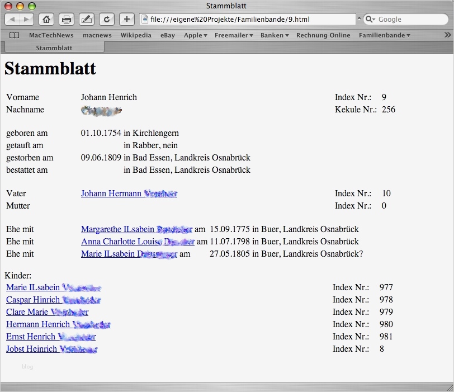The height and width of the screenshot is (392, 454).
Task: Click marriage date 11.07.1798
Action: (x=230, y=242)
